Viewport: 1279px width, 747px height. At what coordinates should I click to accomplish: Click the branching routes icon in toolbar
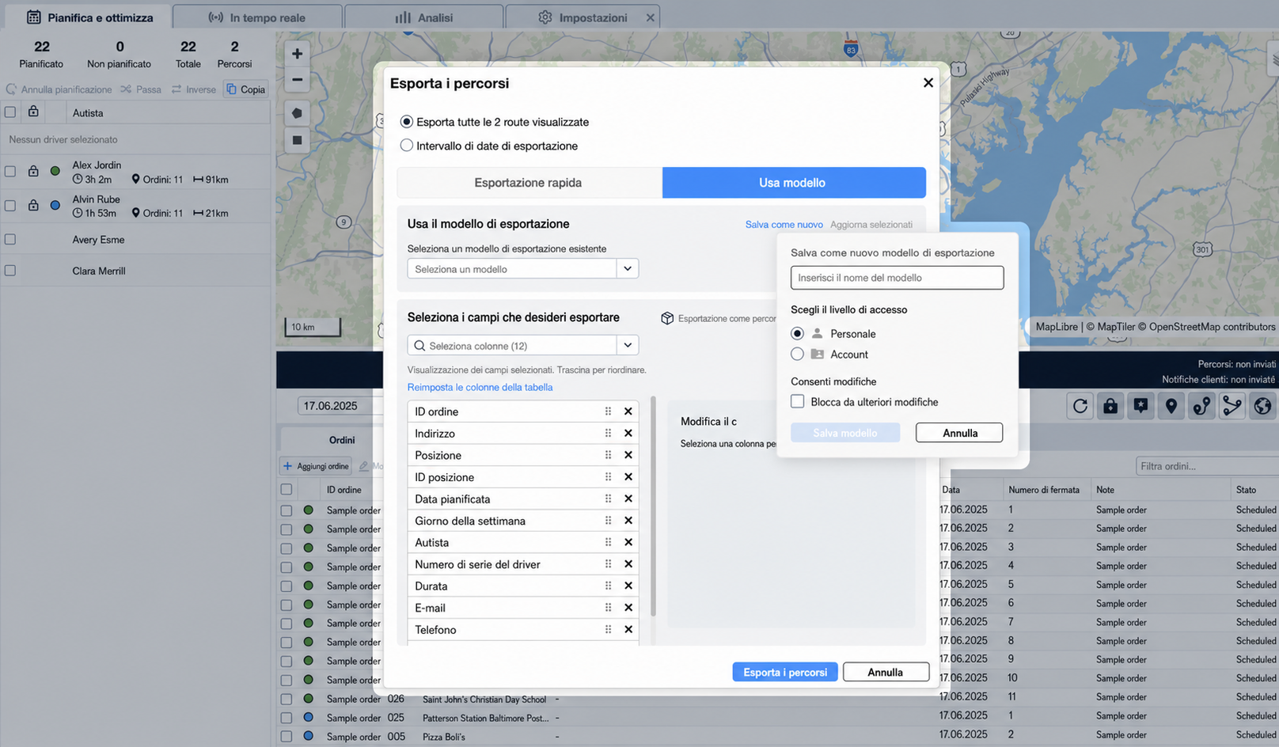click(x=1232, y=406)
